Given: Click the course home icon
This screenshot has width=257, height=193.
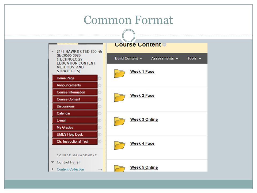Looking at the screenshot, I should [x=100, y=52].
